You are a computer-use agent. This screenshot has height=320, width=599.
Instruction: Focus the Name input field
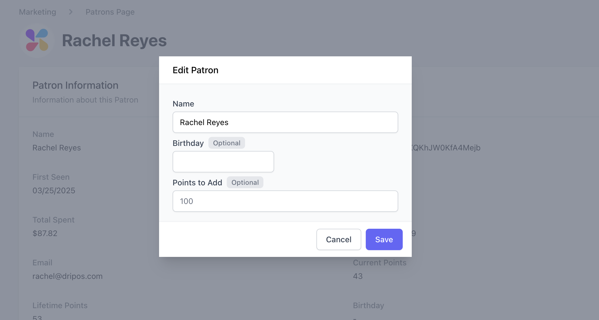[285, 122]
